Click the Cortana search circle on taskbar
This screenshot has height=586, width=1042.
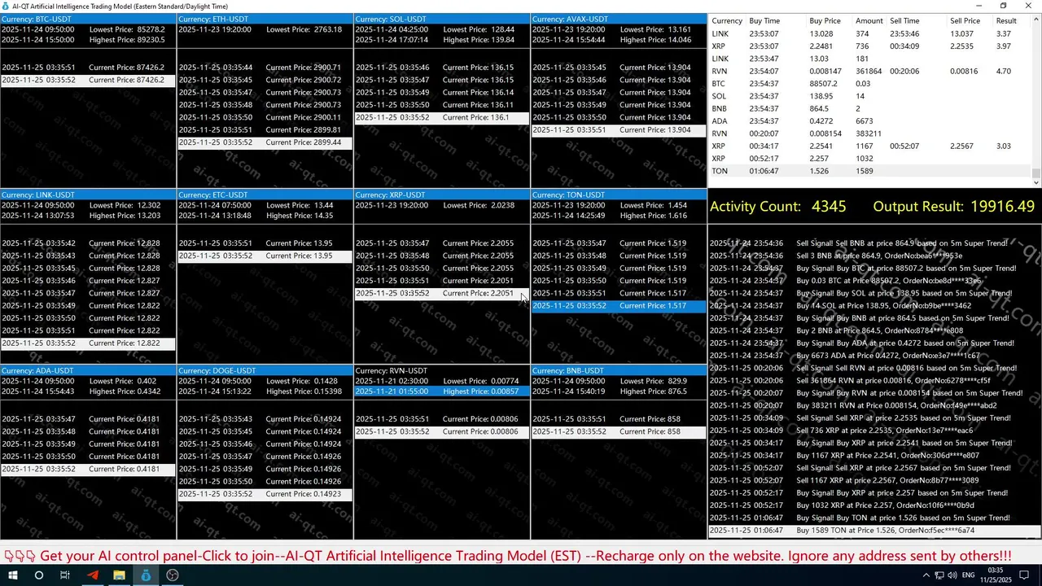click(38, 575)
